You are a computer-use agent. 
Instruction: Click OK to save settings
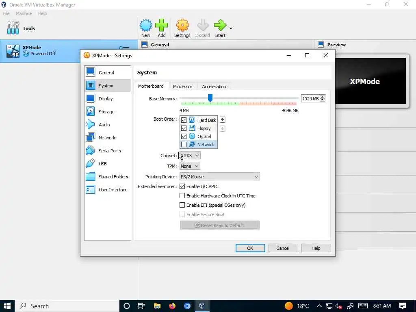tap(250, 248)
